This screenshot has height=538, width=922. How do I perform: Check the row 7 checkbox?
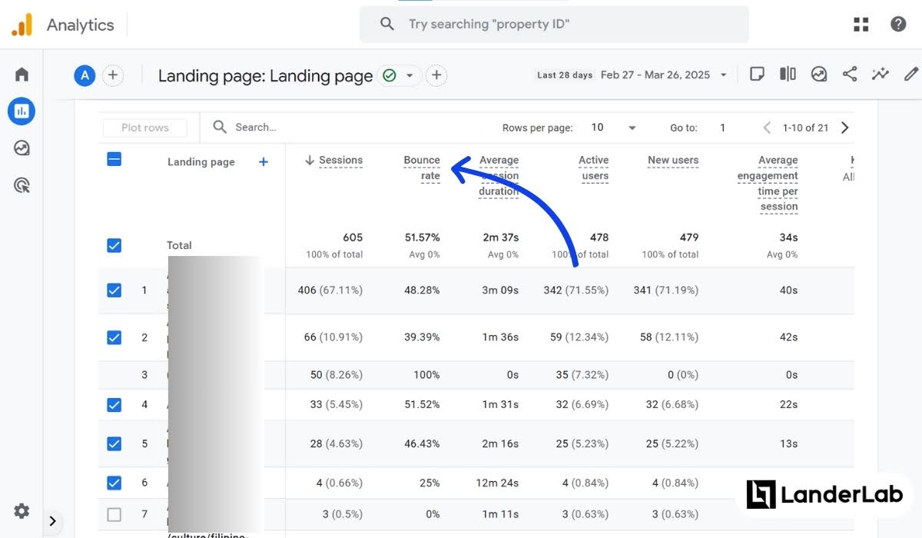(x=114, y=514)
